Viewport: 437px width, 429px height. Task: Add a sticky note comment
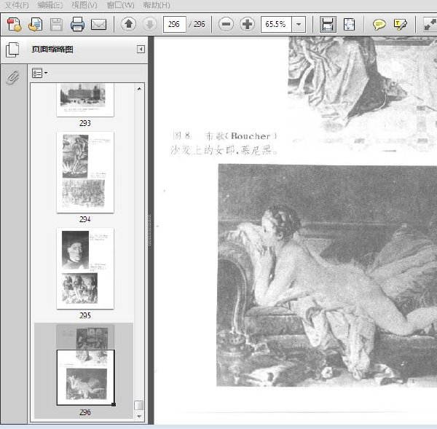tap(379, 25)
